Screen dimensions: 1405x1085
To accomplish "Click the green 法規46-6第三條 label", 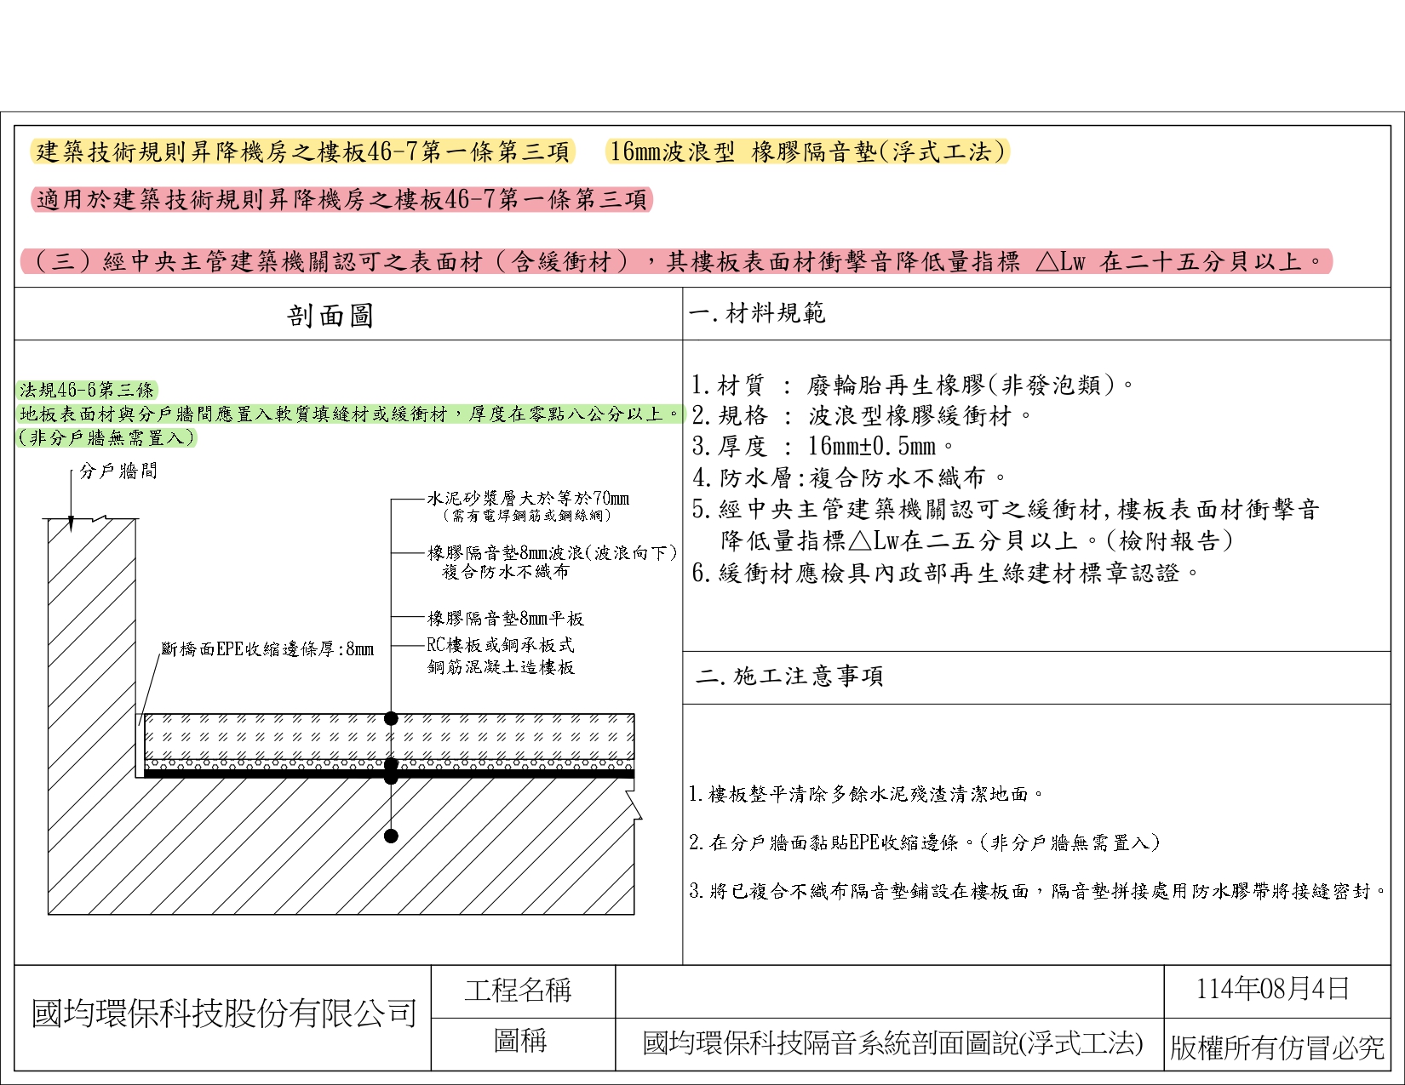I will click(x=87, y=390).
